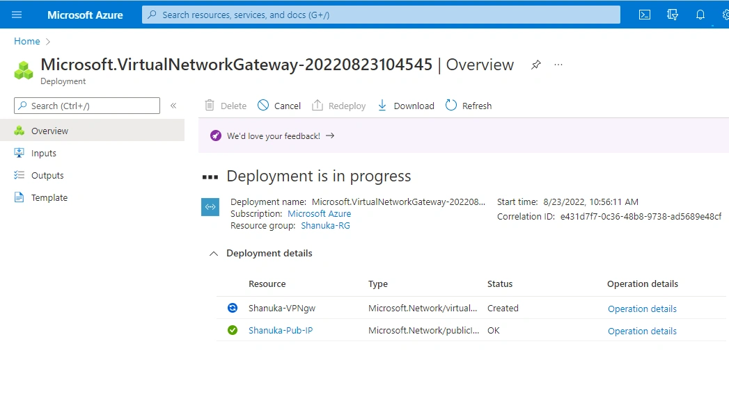Go to the Home breadcrumb

pyautogui.click(x=27, y=41)
